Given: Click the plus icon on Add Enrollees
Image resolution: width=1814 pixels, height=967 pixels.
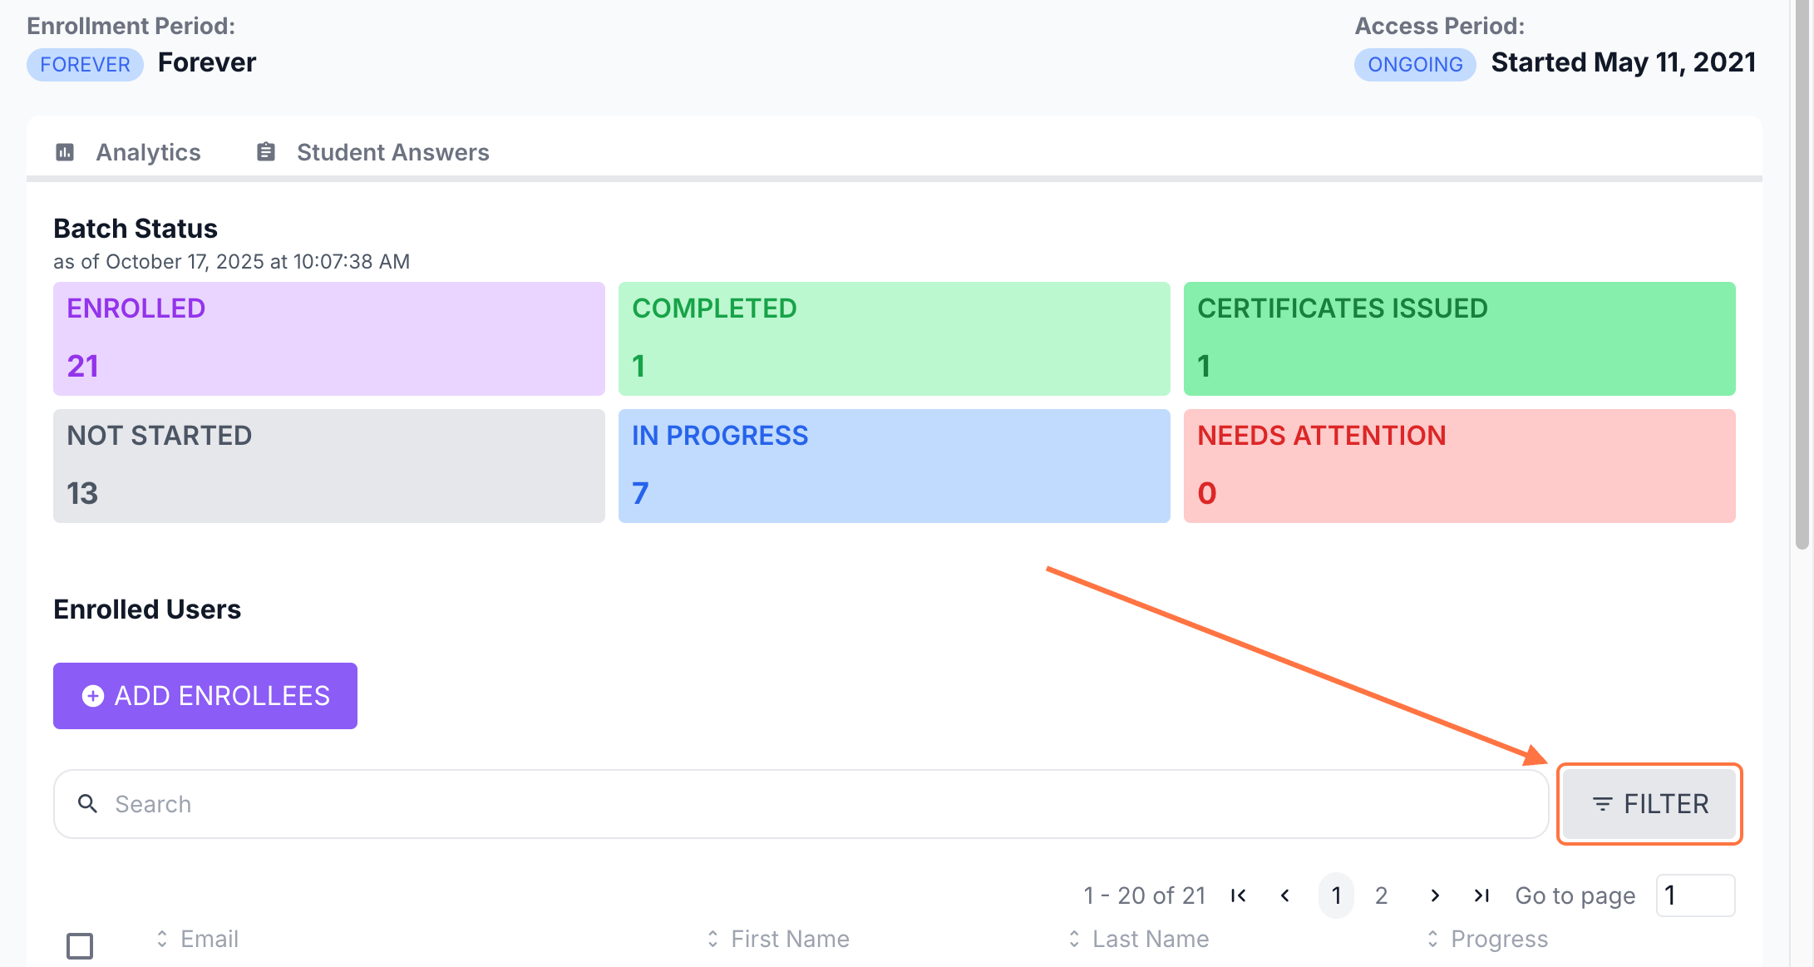Looking at the screenshot, I should (93, 696).
